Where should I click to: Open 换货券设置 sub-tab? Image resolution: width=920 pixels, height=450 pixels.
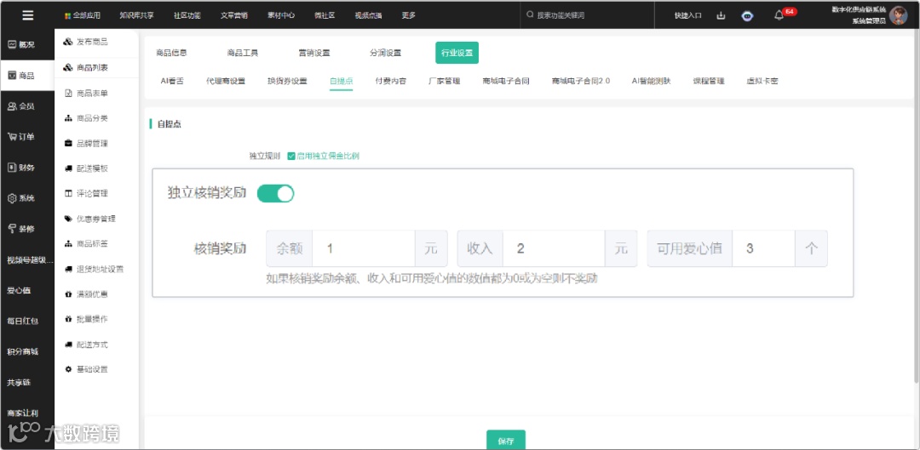tap(288, 82)
